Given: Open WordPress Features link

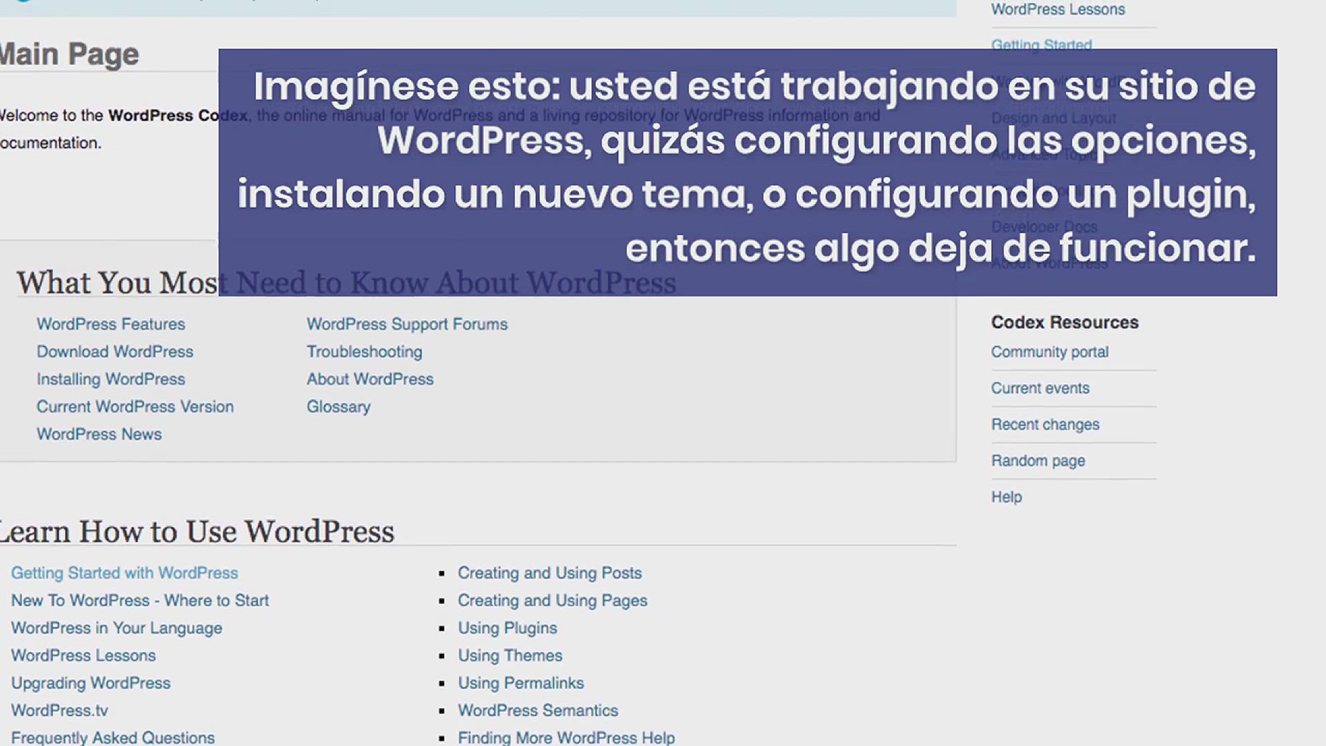Looking at the screenshot, I should click(x=110, y=324).
